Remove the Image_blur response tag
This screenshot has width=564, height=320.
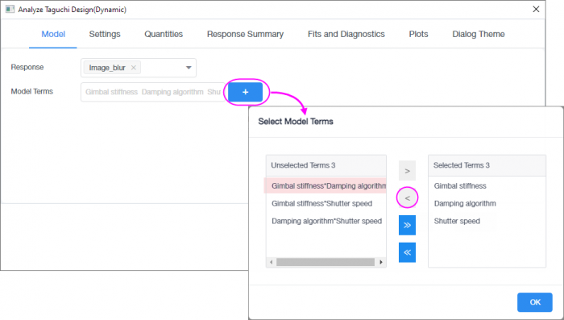(x=134, y=68)
